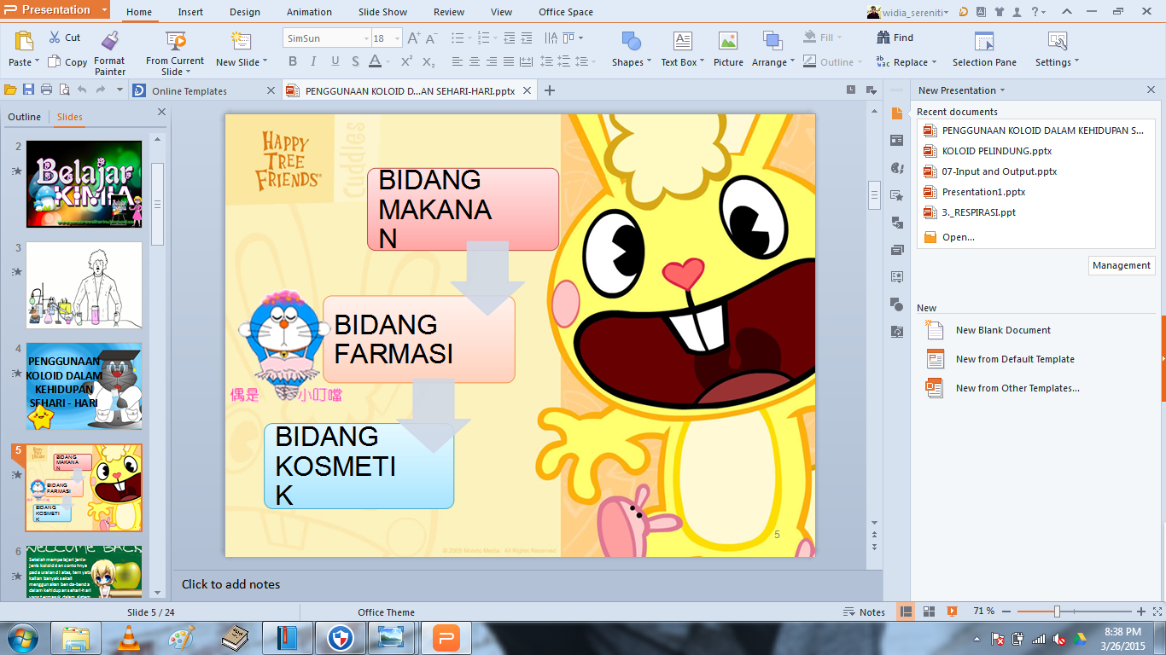
Task: Apply Superscript formatting
Action: tap(407, 61)
